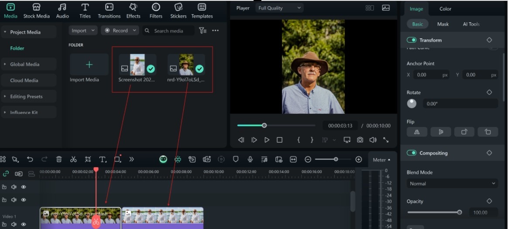This screenshot has height=229, width=508.
Task: Toggle the Transform switch
Action: pos(412,40)
